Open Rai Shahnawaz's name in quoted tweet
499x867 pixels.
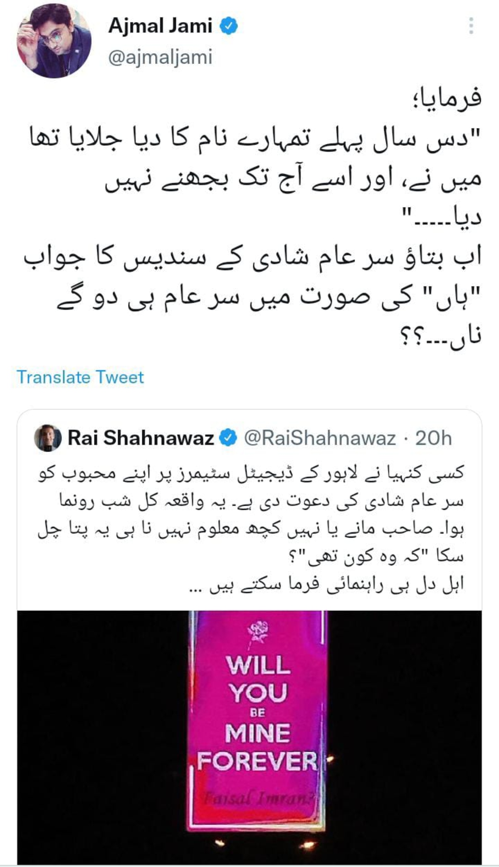click(141, 438)
